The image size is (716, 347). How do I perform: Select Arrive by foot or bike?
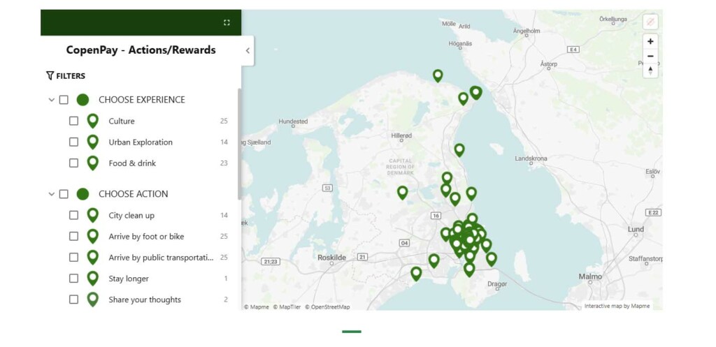(x=146, y=237)
